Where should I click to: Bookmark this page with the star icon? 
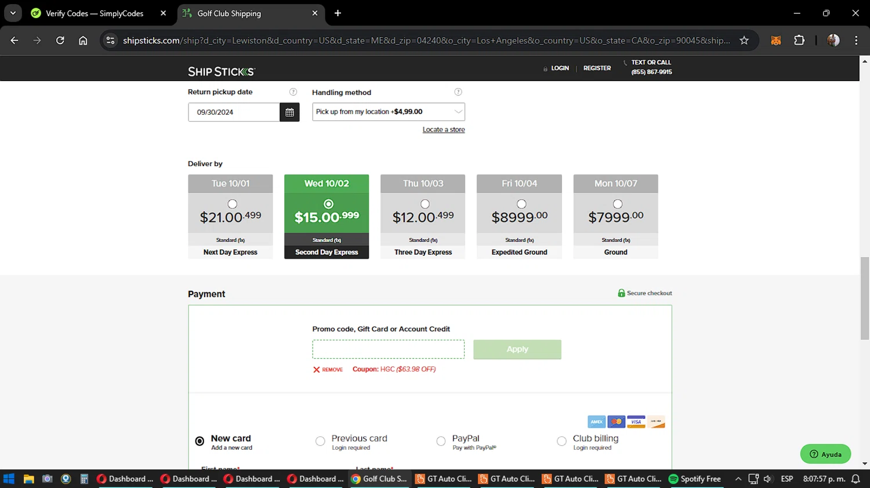pos(744,41)
